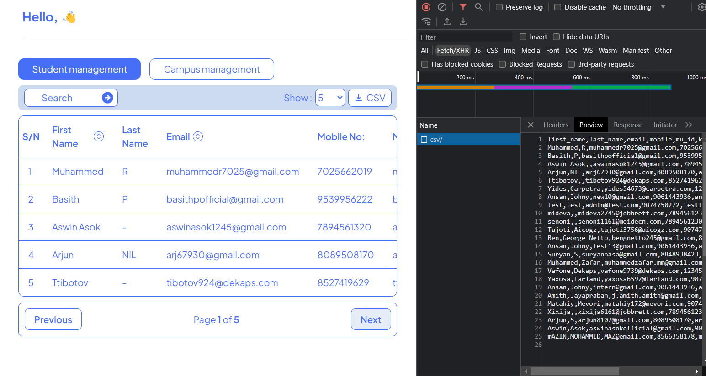The width and height of the screenshot is (706, 376).
Task: Click the search arrow icon
Action: pyautogui.click(x=107, y=98)
